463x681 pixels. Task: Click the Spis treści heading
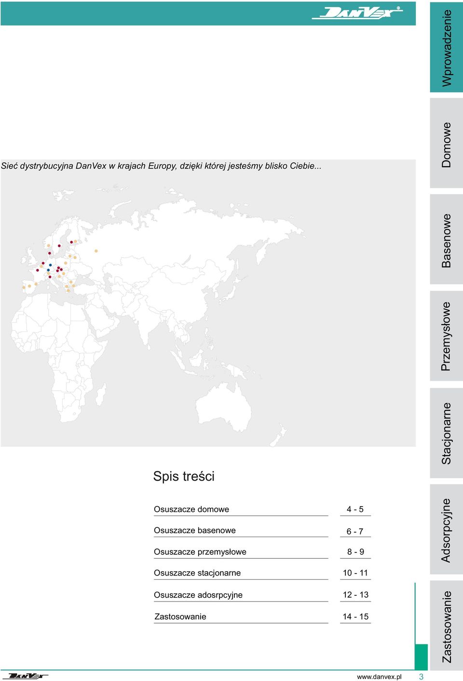(184, 476)
